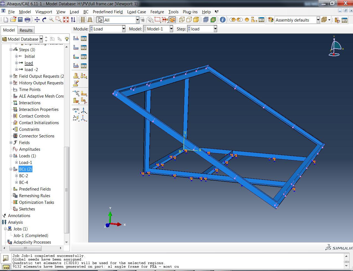Click the Save Model Database icon
Screen dimensions: 353x271
(x=20, y=20)
